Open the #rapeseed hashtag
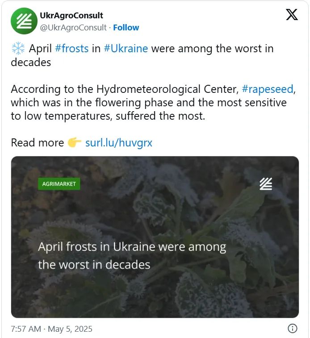 268,89
